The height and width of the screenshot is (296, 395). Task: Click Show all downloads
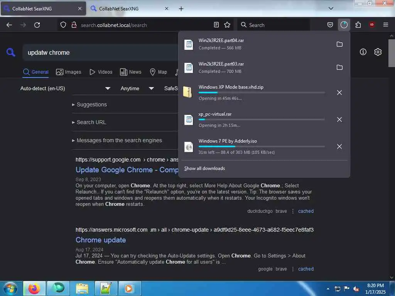[204, 168]
